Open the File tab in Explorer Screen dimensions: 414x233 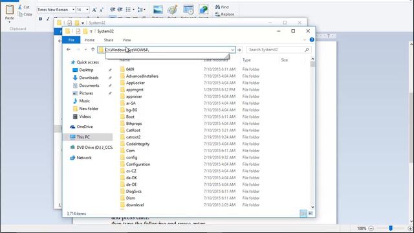[x=71, y=40]
